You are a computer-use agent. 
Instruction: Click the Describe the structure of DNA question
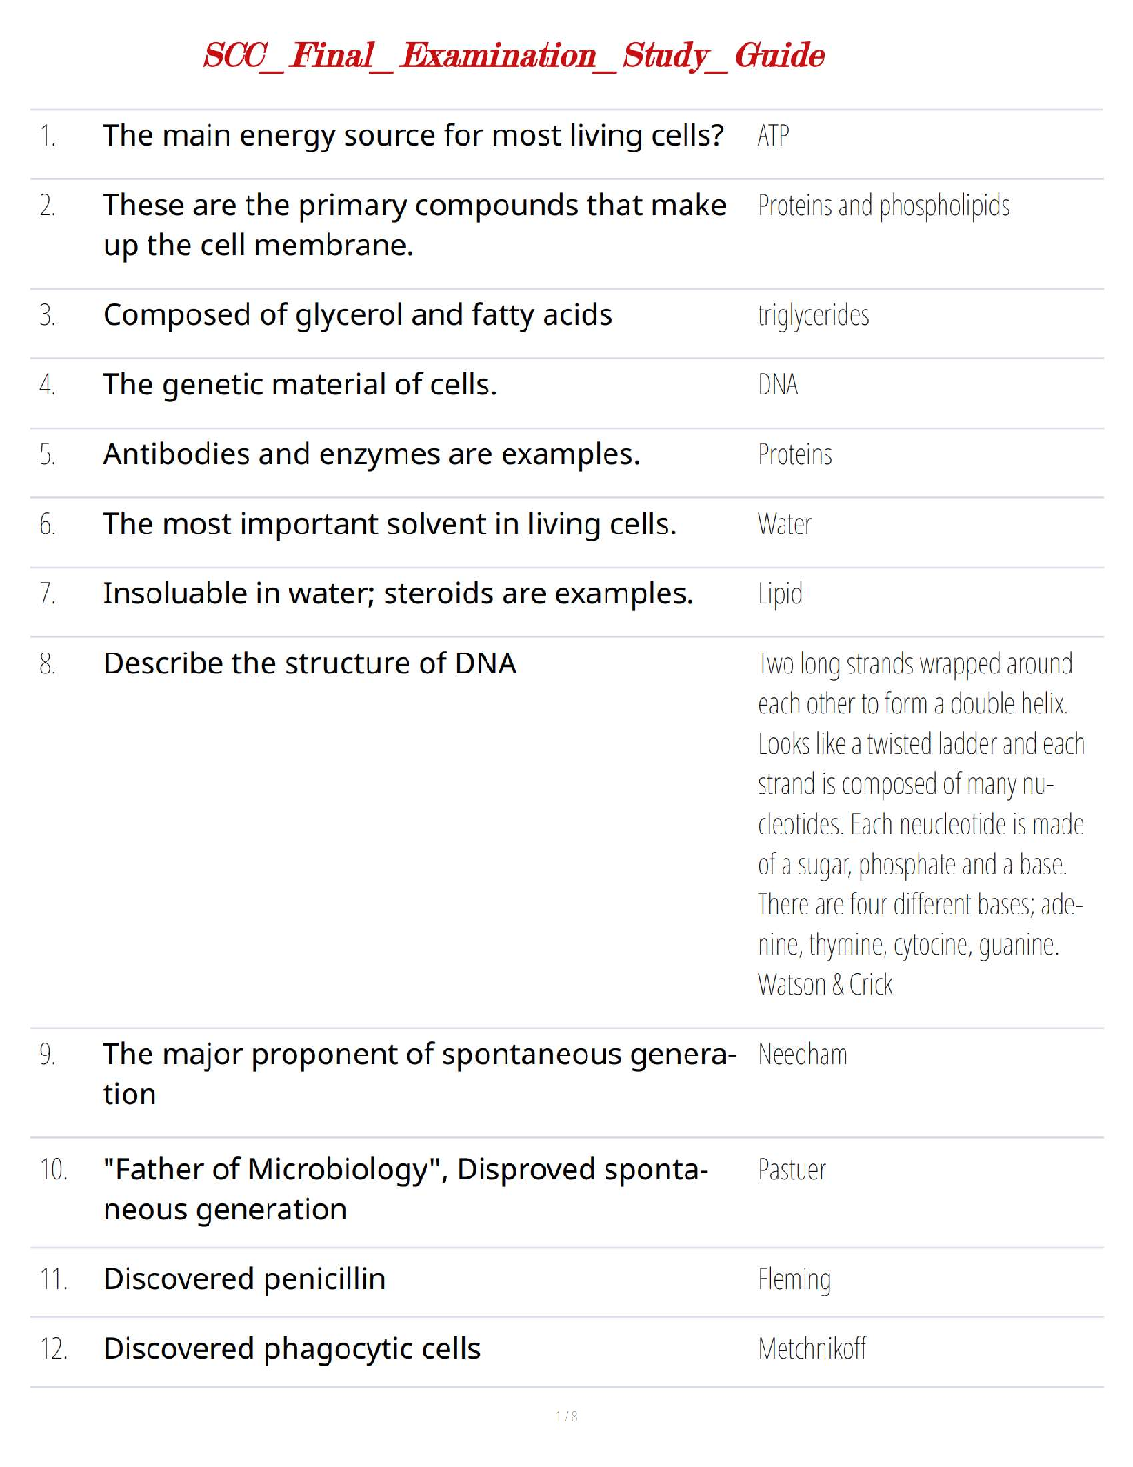point(309,663)
